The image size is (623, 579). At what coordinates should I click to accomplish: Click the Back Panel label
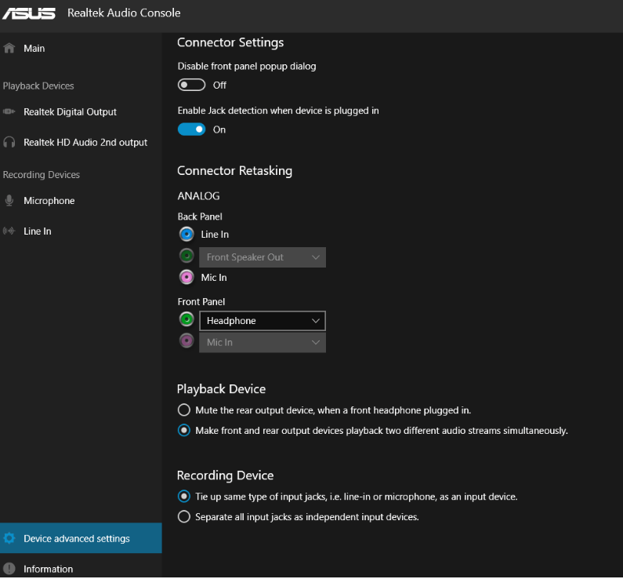click(x=200, y=217)
